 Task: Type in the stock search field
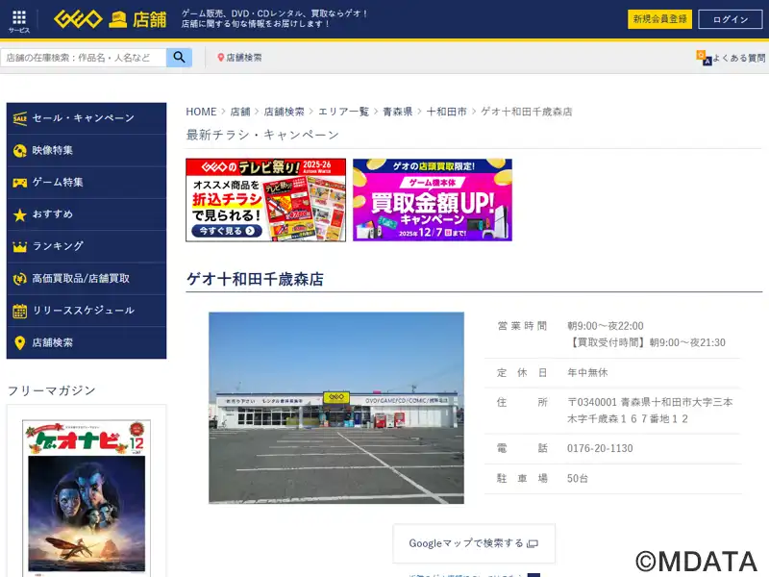[x=85, y=58]
